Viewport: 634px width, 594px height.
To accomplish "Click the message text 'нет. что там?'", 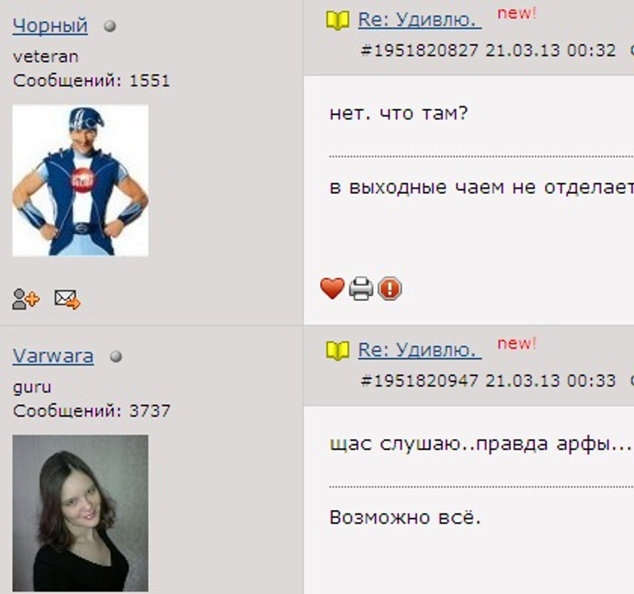I will point(399,113).
